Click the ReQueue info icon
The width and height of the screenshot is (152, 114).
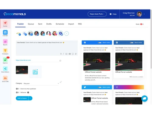click(28, 92)
